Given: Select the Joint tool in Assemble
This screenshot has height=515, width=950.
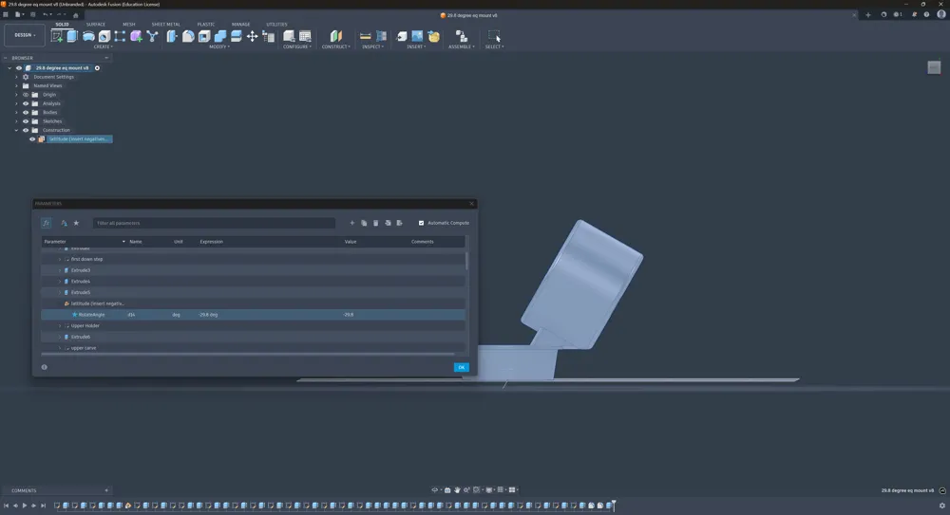Looking at the screenshot, I should tap(461, 36).
